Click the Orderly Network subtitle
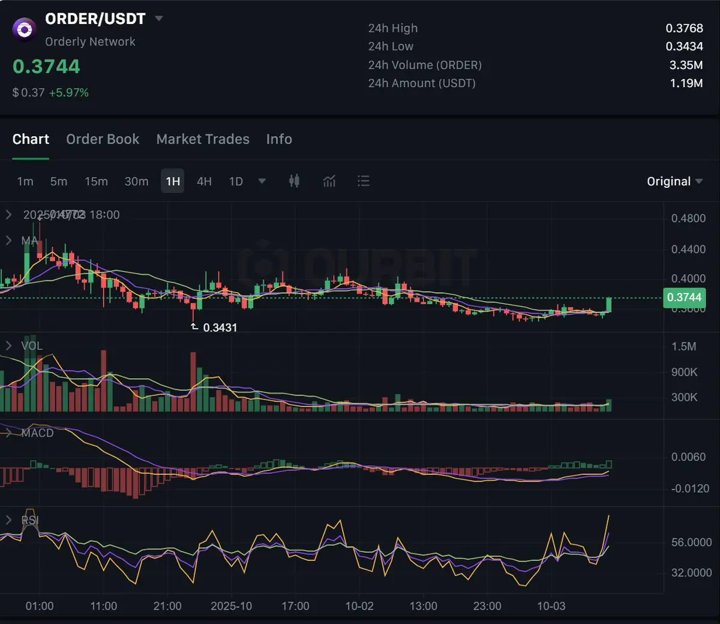The image size is (720, 624). 90,41
